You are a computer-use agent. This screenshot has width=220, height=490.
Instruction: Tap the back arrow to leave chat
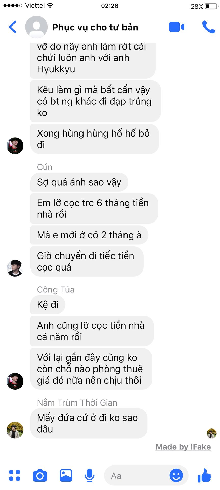pos(13,27)
